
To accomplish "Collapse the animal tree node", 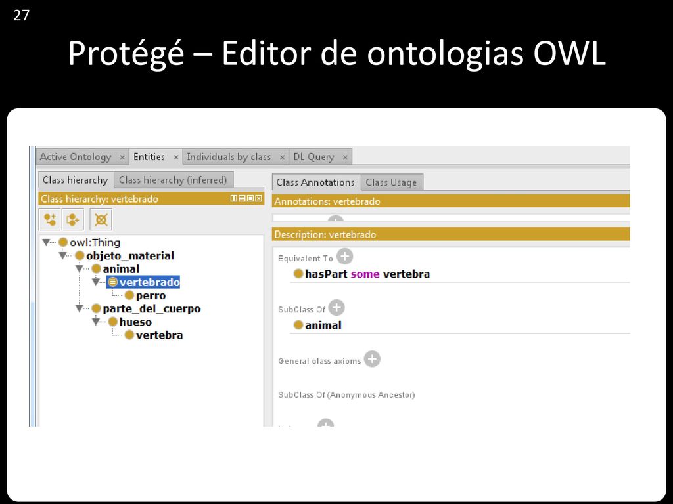I will [80, 268].
